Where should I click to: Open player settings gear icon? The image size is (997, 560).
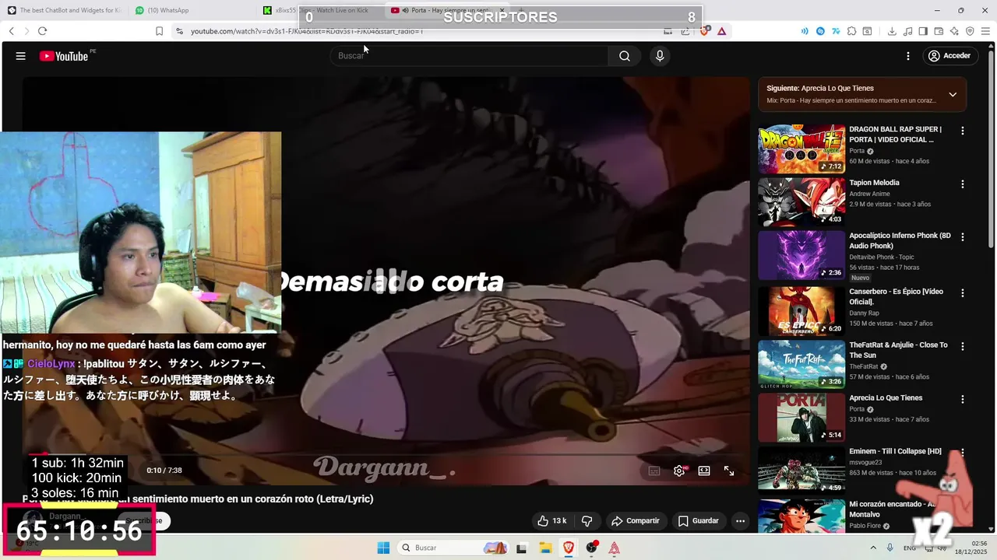tap(679, 471)
